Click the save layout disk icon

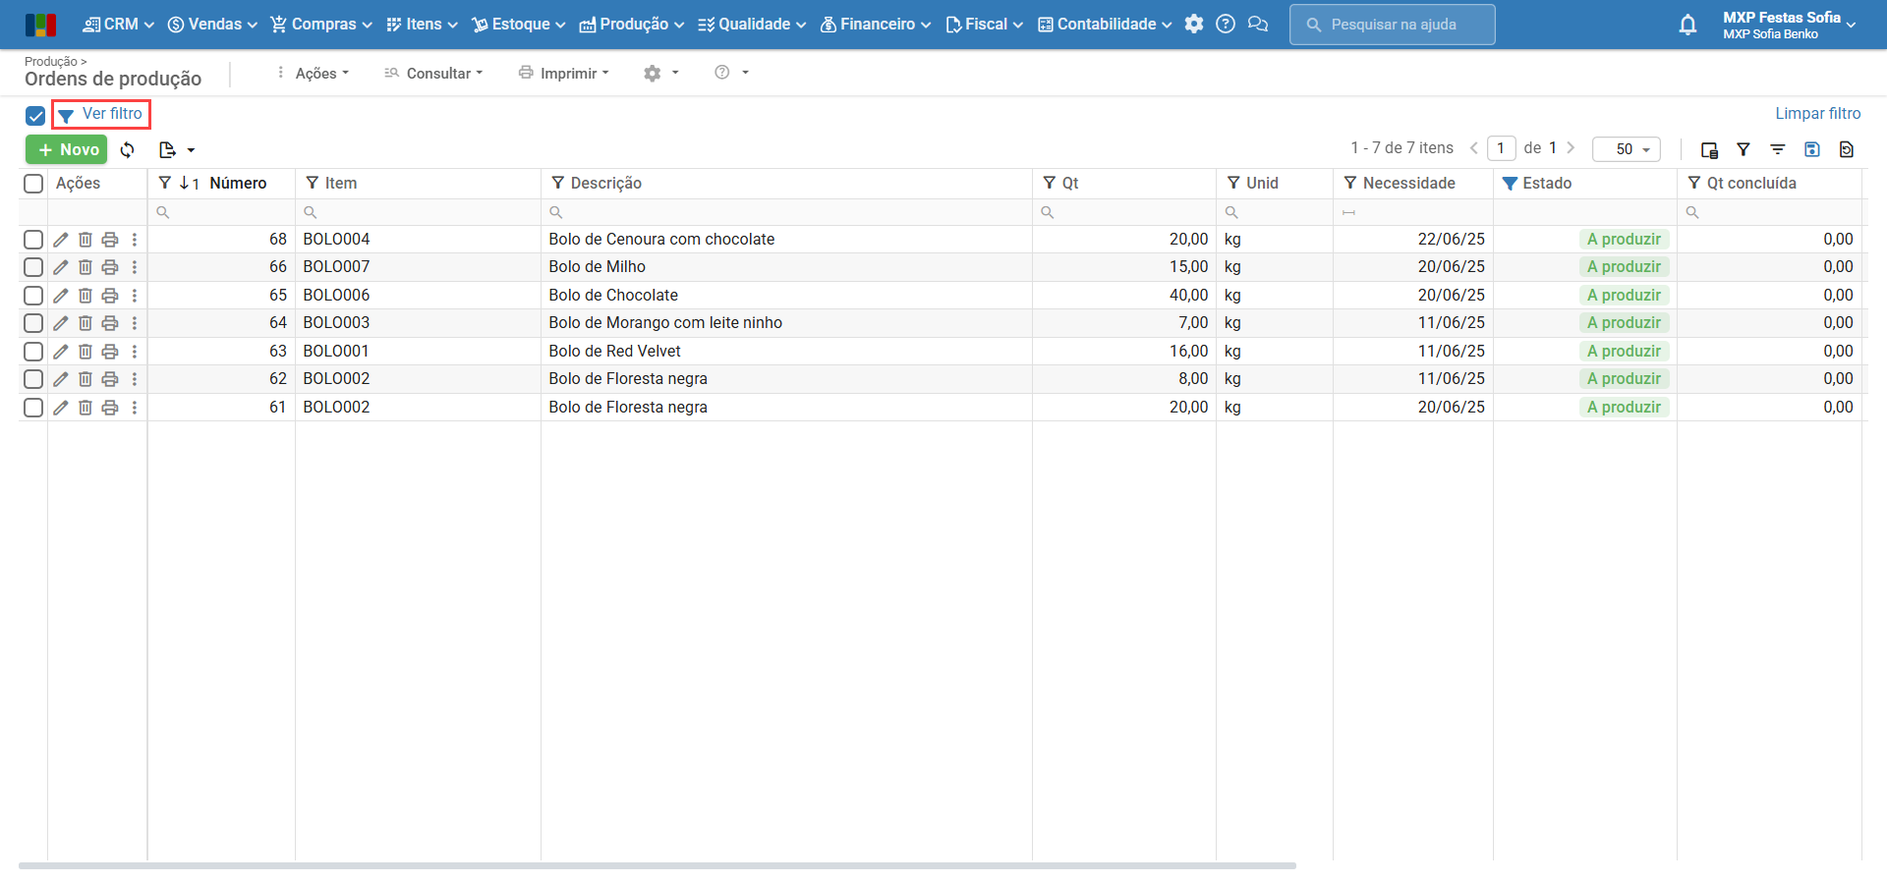tap(1812, 149)
